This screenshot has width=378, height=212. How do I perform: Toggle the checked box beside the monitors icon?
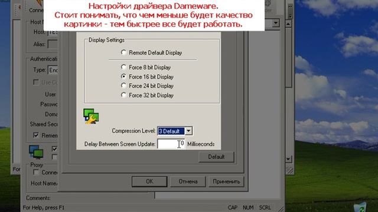coord(54,149)
